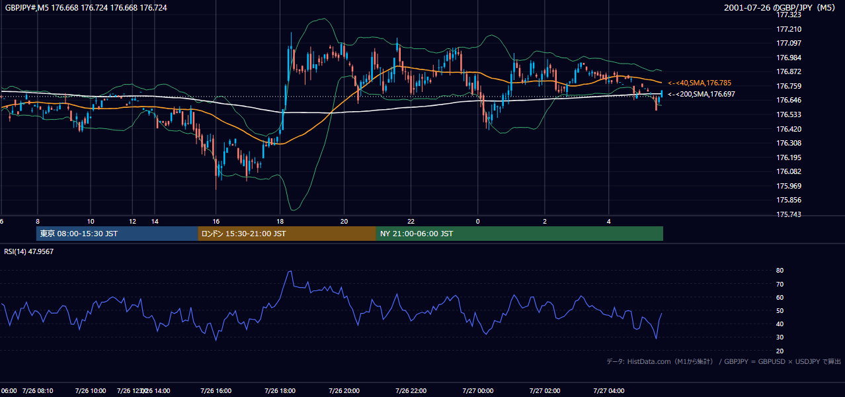Click the 200 SMA 176.697 white label
Image resolution: width=845 pixels, height=397 pixels.
point(701,94)
